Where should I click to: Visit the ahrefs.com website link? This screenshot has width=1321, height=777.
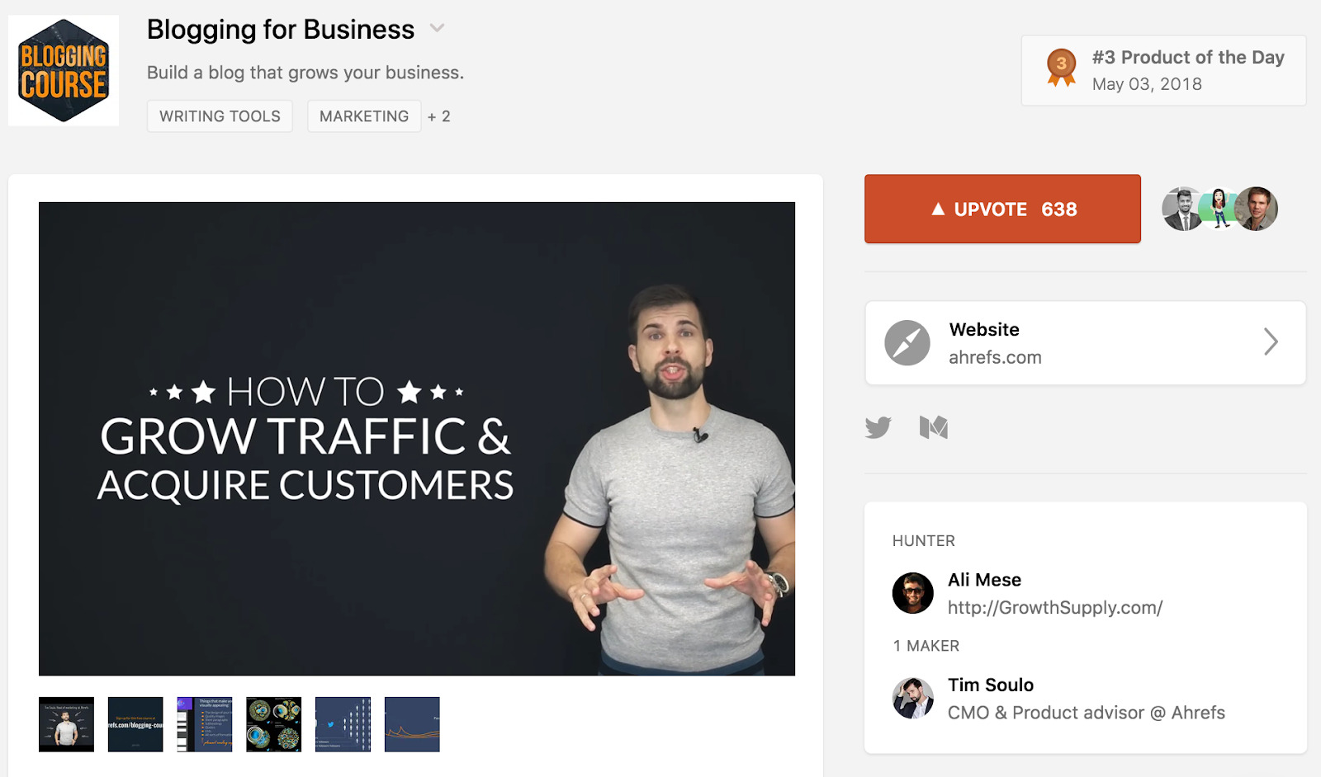994,357
